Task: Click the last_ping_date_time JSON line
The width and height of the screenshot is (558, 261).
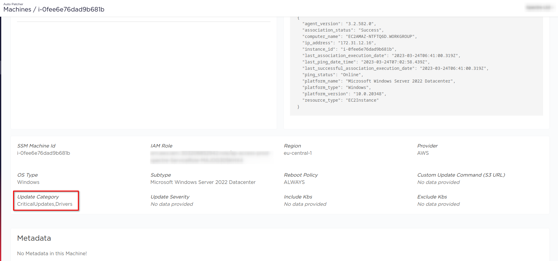Action: point(366,62)
